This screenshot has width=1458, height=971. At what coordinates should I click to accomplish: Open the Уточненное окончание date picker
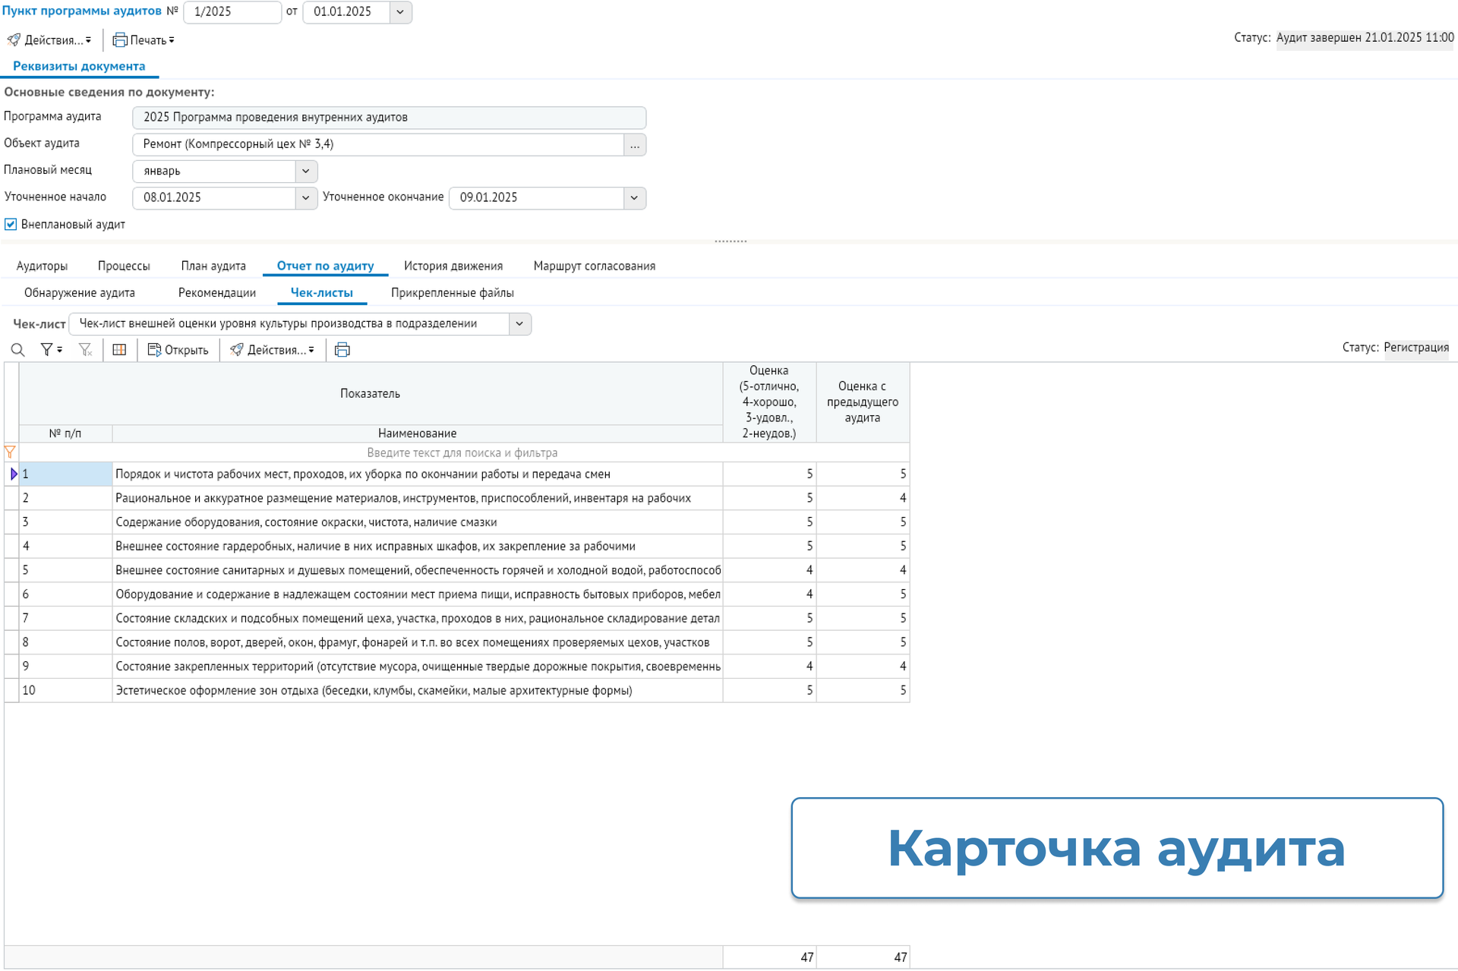tap(634, 198)
